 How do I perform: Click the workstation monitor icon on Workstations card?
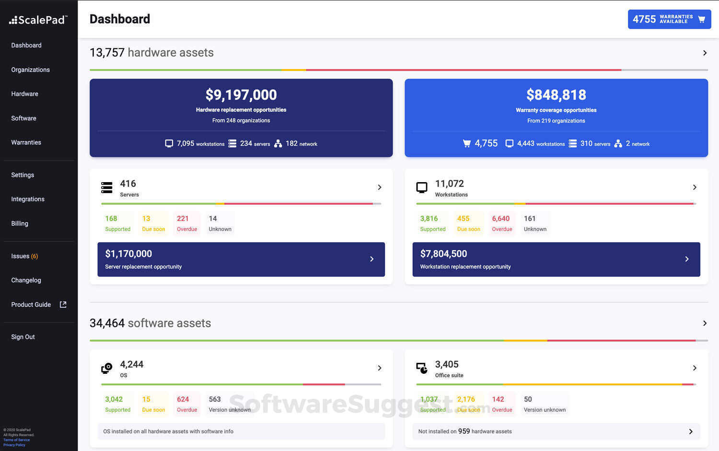click(422, 187)
